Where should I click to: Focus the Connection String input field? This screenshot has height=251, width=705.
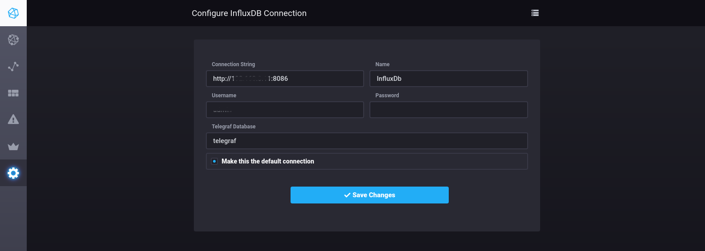coord(285,79)
